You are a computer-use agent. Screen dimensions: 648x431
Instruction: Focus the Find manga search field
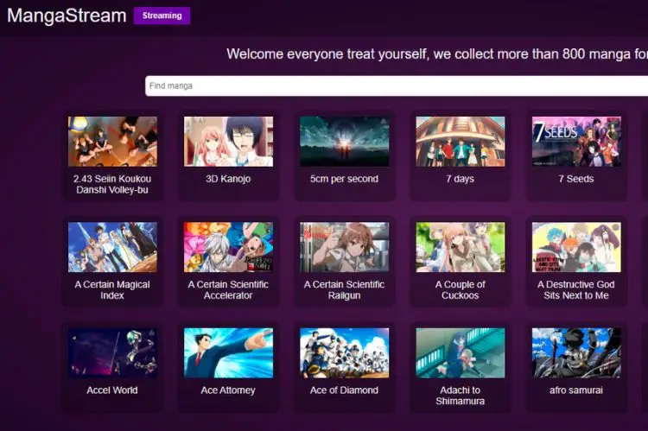(397, 86)
